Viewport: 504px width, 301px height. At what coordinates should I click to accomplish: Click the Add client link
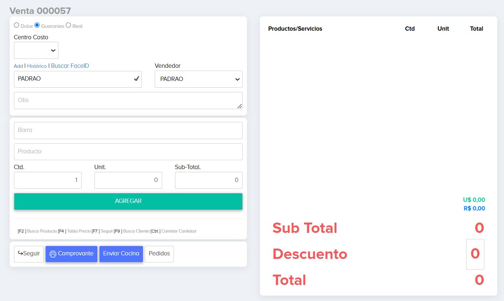point(18,66)
